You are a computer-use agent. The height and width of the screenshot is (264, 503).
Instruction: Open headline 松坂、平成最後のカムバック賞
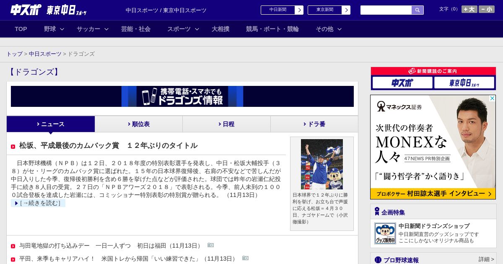pyautogui.click(x=108, y=146)
